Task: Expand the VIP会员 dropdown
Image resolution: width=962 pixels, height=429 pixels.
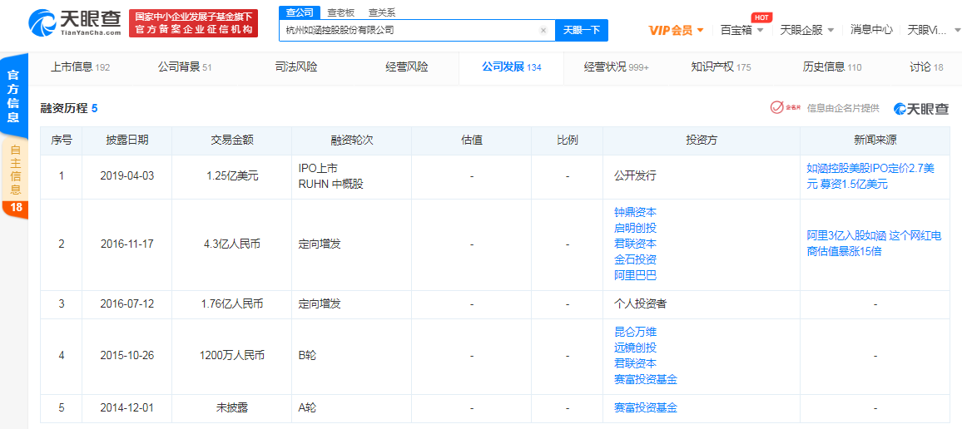Action: [676, 30]
